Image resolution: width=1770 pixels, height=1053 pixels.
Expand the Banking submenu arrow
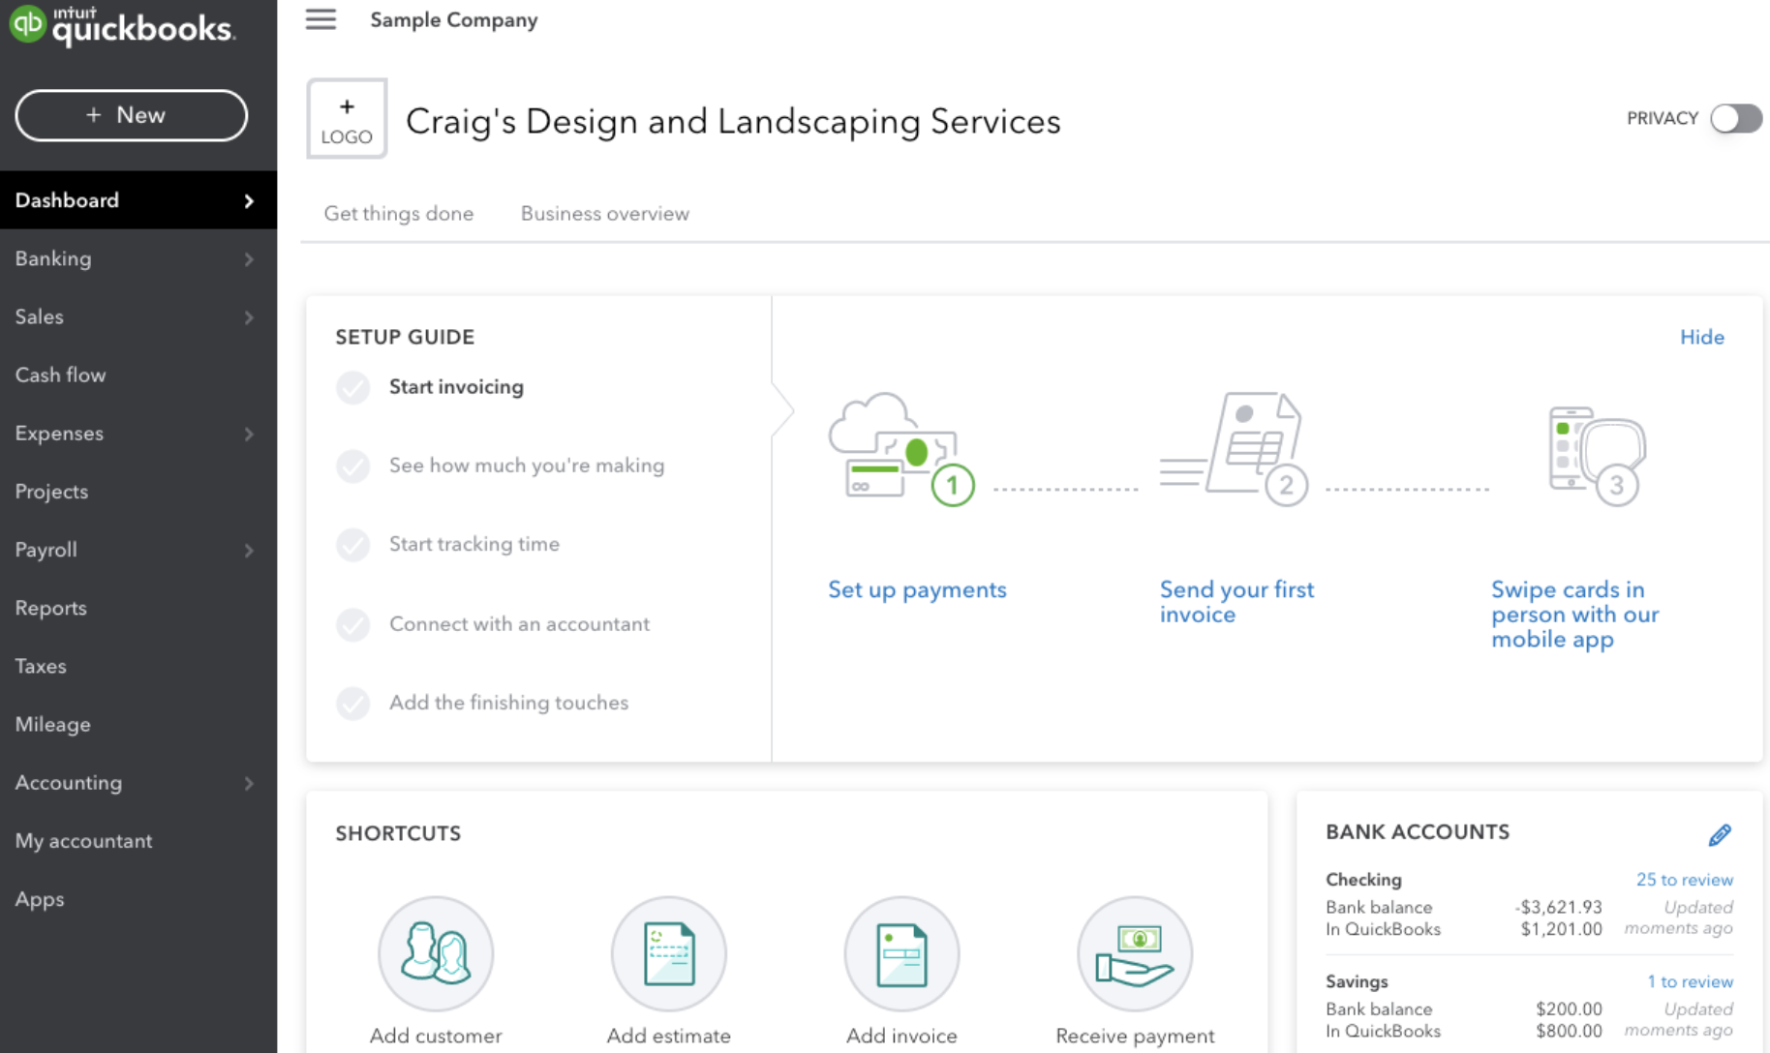[x=249, y=258]
